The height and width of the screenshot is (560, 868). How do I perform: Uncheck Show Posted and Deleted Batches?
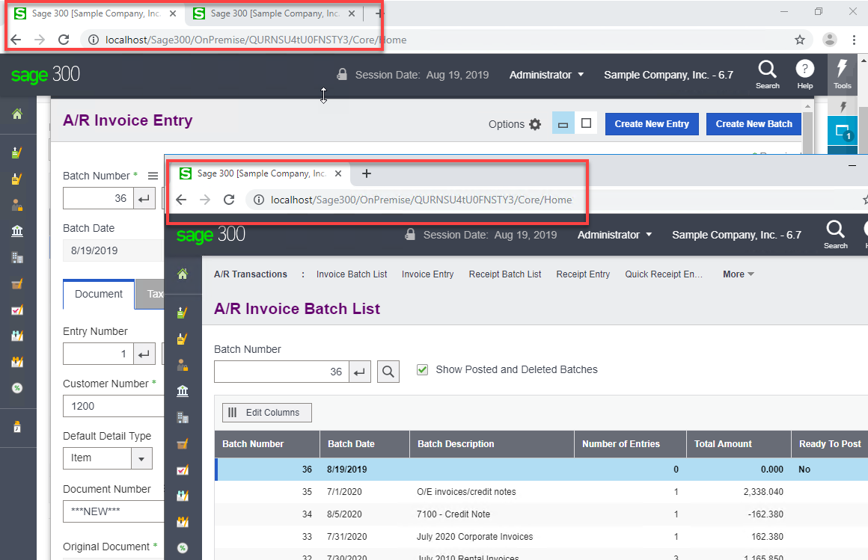[423, 369]
